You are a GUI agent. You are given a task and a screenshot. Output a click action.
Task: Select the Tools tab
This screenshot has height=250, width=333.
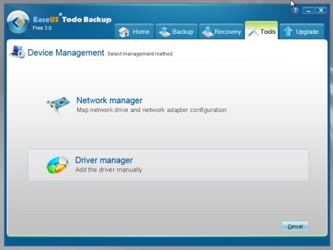pyautogui.click(x=261, y=31)
